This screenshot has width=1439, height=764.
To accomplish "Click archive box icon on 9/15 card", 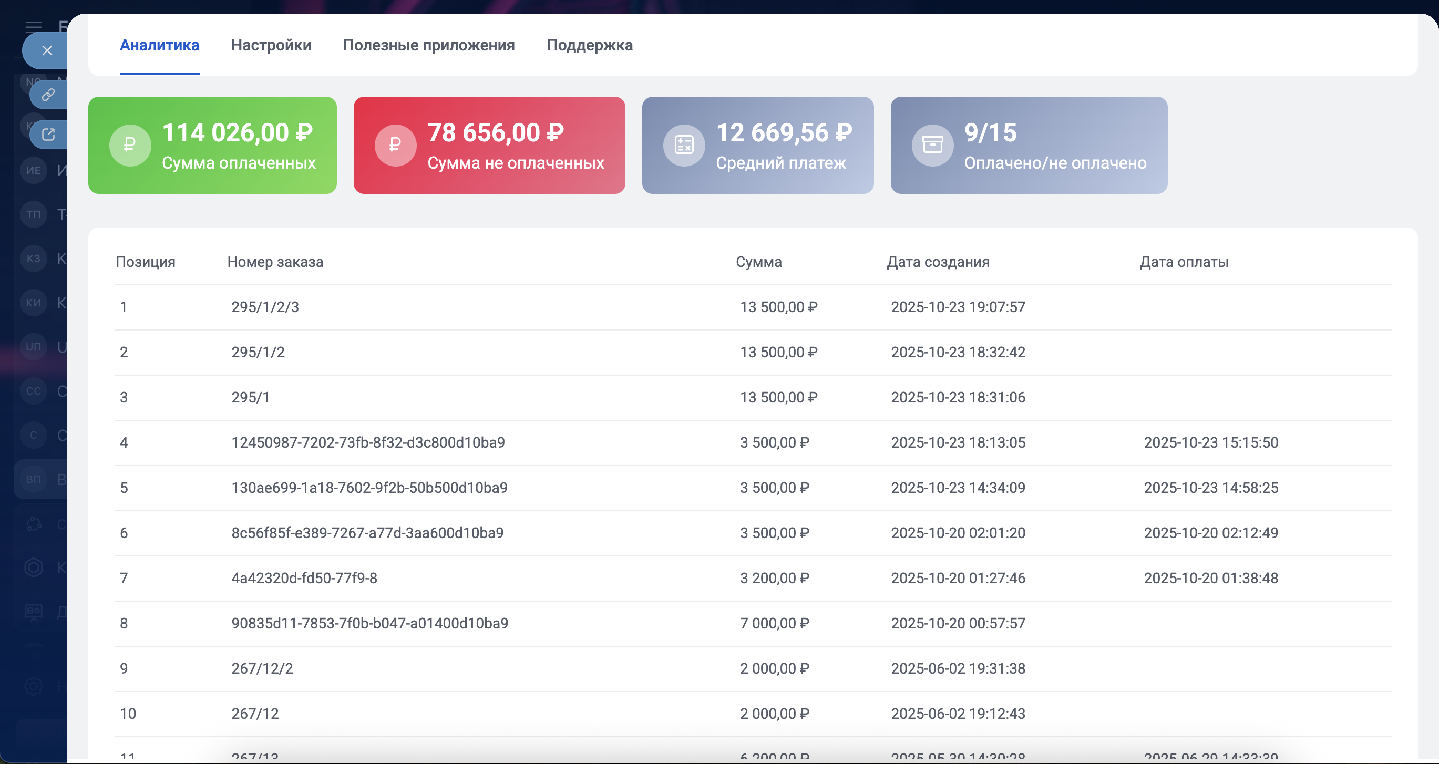I will [x=932, y=144].
